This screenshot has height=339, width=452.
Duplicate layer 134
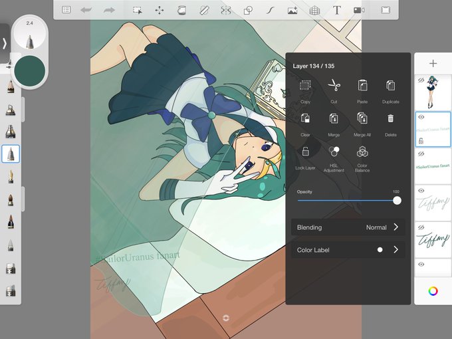click(391, 92)
